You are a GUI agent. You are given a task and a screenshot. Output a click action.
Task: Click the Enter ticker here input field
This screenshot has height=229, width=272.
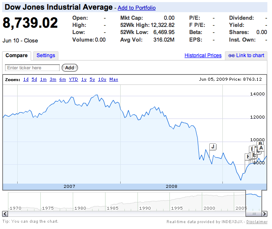(x=32, y=68)
